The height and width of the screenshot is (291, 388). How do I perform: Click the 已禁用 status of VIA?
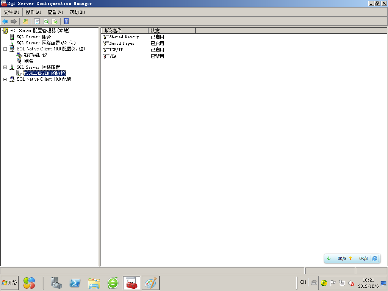pyautogui.click(x=157, y=56)
